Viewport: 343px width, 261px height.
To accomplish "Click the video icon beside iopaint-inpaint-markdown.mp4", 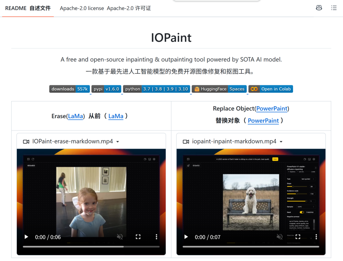I will tap(186, 142).
